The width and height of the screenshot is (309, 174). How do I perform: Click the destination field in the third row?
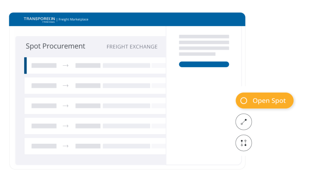tap(88, 106)
